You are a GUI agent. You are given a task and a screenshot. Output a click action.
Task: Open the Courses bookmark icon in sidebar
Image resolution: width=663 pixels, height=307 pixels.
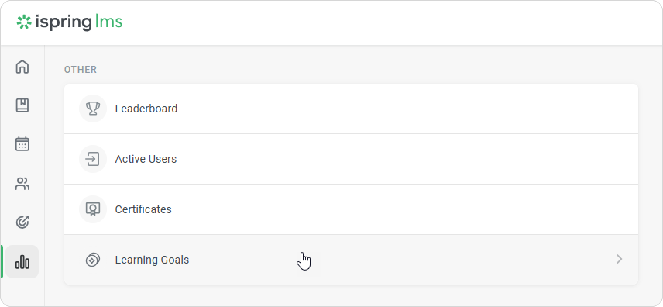22,105
